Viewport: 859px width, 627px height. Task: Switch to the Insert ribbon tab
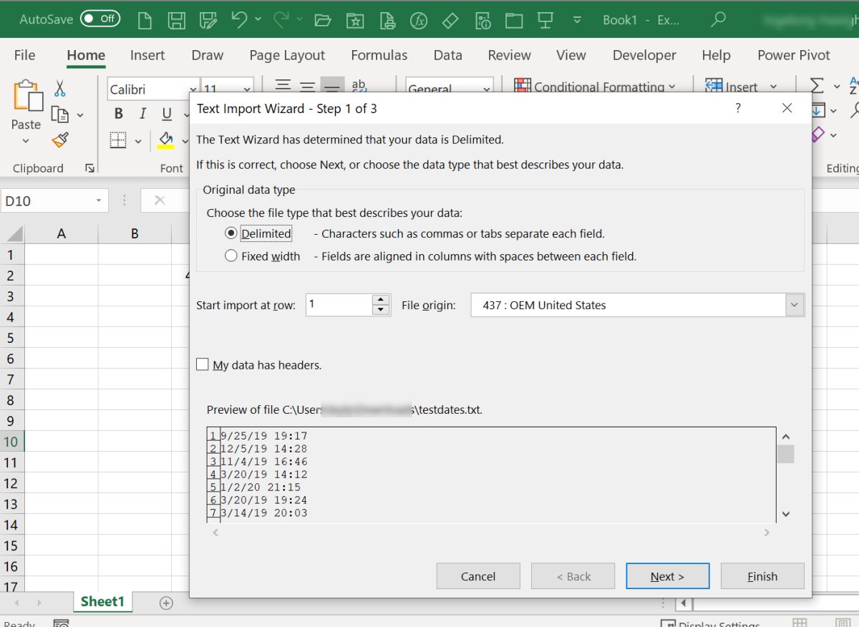(147, 55)
